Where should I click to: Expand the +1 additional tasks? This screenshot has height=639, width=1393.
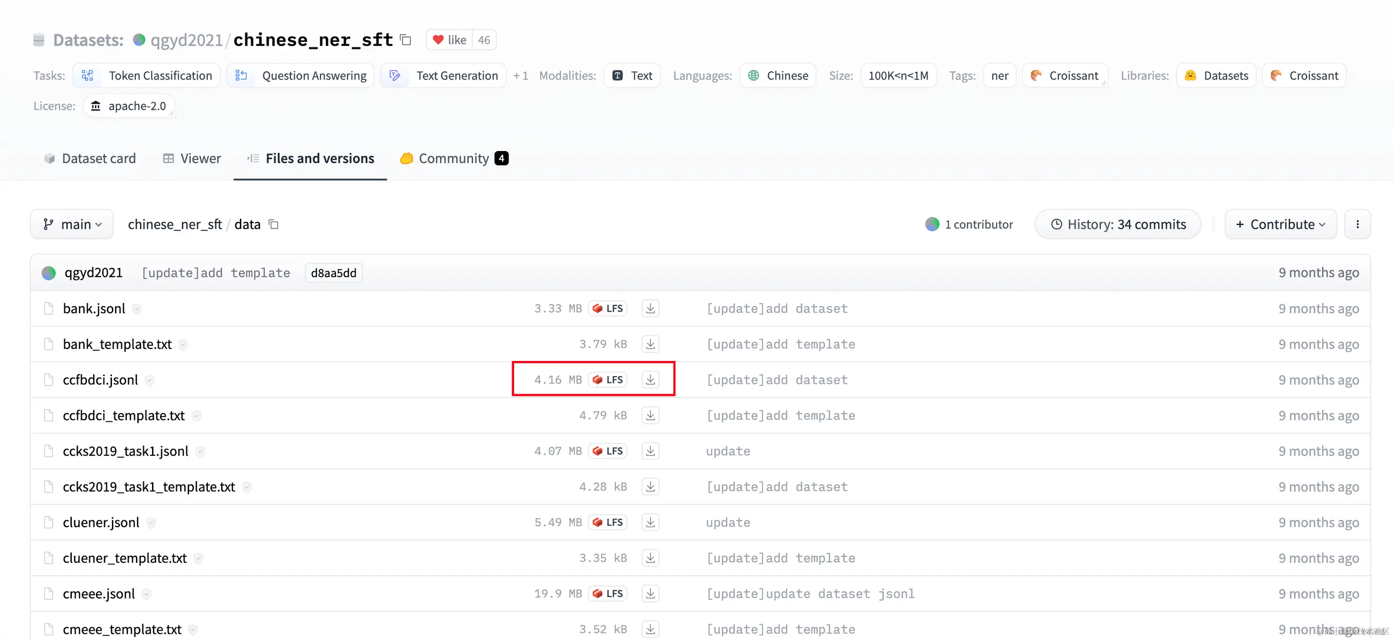(x=520, y=76)
